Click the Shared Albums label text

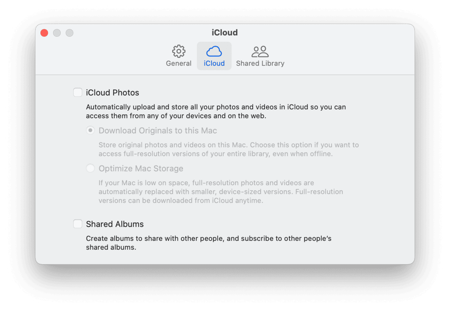[x=115, y=224]
